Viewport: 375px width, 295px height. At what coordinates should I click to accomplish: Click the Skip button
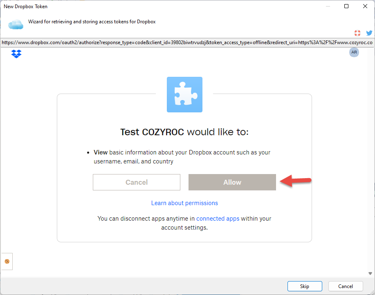[305, 286]
